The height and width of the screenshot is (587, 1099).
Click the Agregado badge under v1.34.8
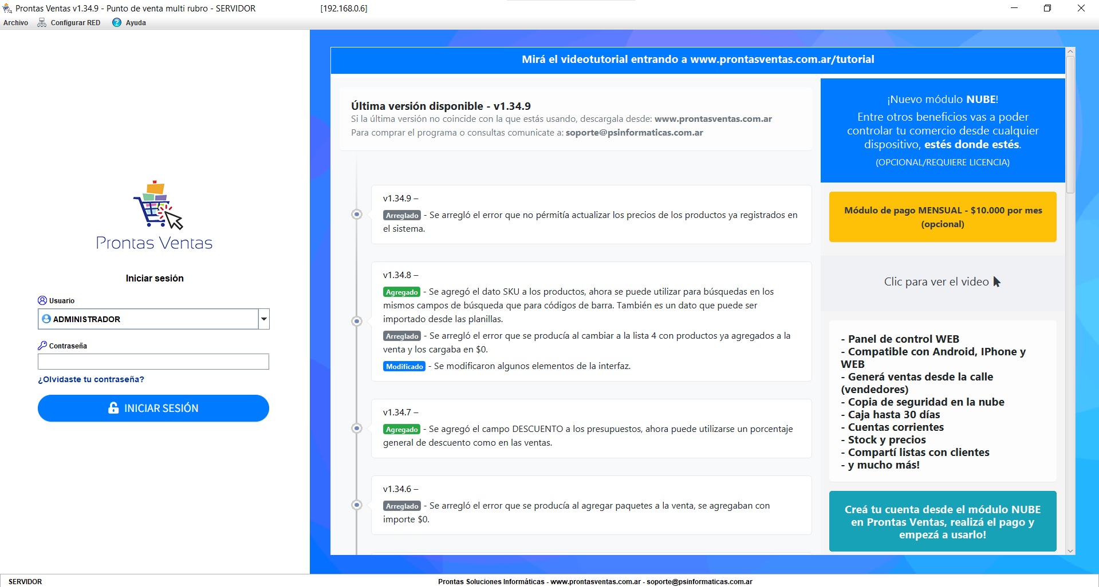click(x=401, y=292)
